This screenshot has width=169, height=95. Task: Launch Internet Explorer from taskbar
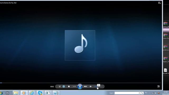(32, 93)
